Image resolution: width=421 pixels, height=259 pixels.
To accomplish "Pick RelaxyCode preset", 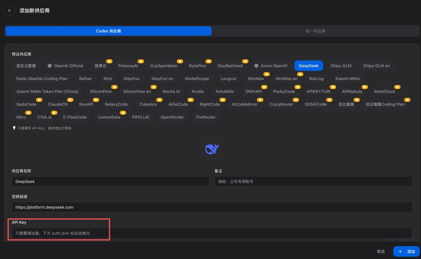I will (116, 104).
